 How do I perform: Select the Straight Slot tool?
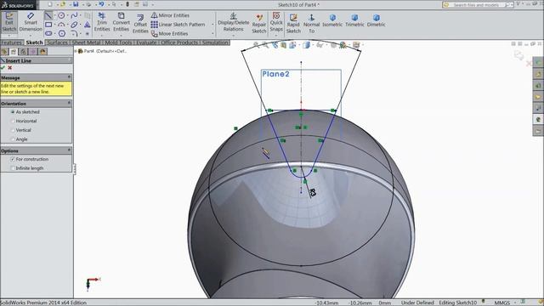(x=48, y=33)
